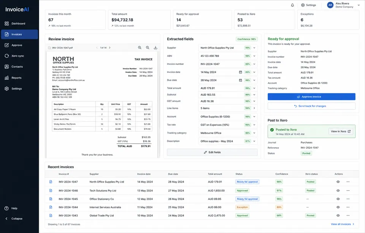The image size is (365, 233).
Task: View invoice INV-2024-1043 eye icon
Action: point(338,216)
